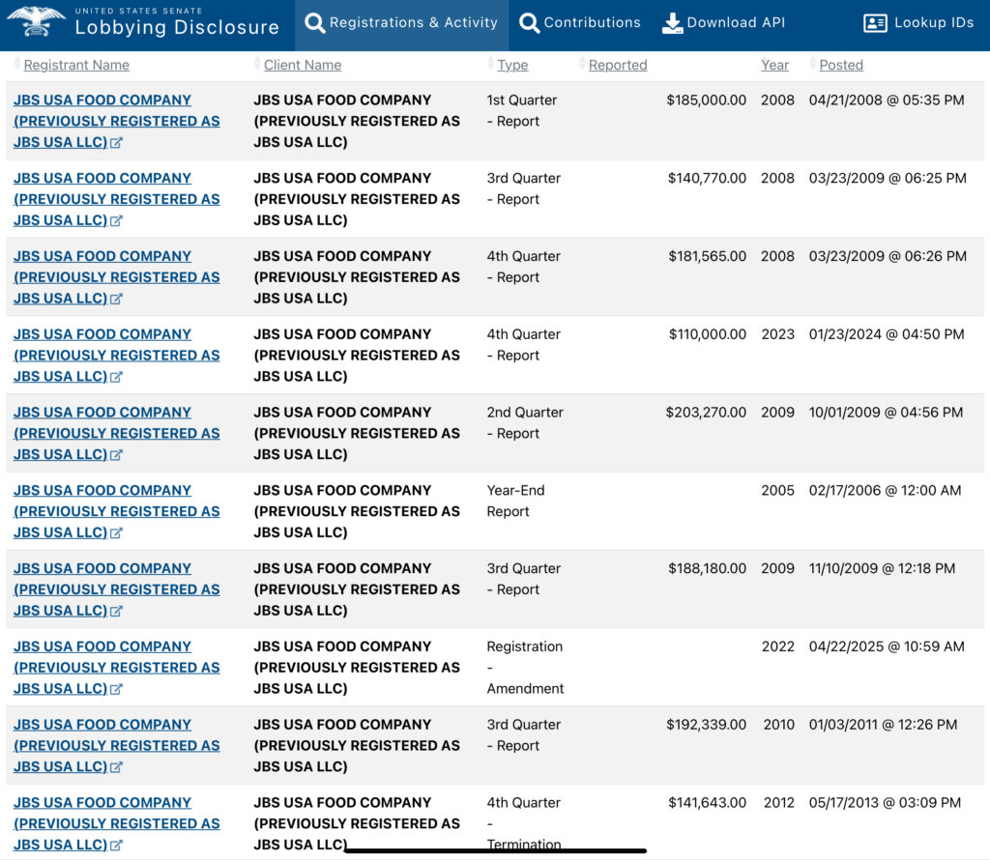Viewport: 990px width, 860px height.
Task: Click external link icon in 2008 1st Quarter row
Action: tap(117, 143)
